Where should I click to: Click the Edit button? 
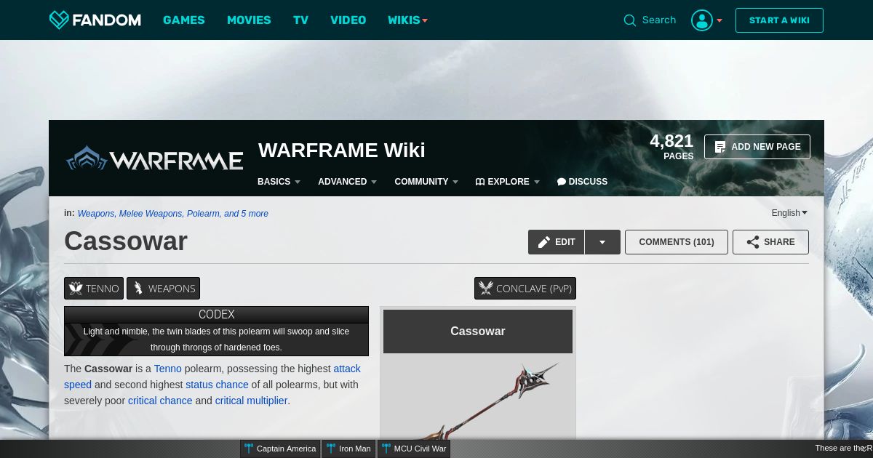click(557, 242)
